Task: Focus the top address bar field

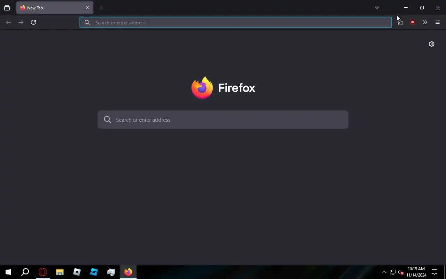Action: [x=236, y=22]
